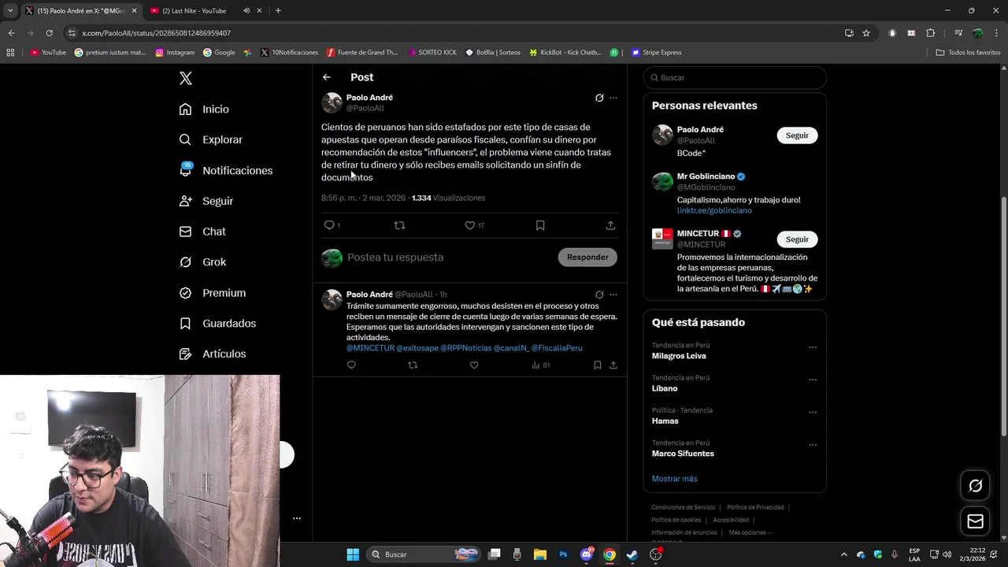This screenshot has height=567, width=1008.
Task: Open Premium in the sidebar
Action: point(212,293)
